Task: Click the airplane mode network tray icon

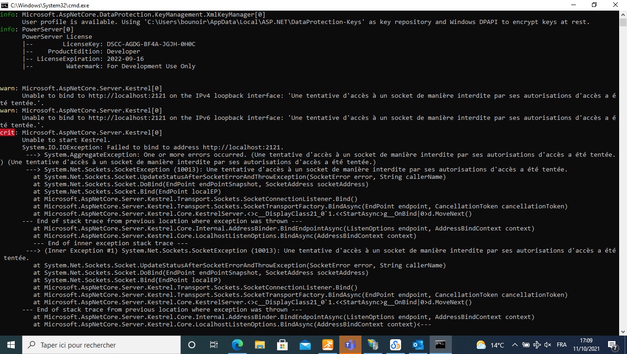Action: [537, 345]
